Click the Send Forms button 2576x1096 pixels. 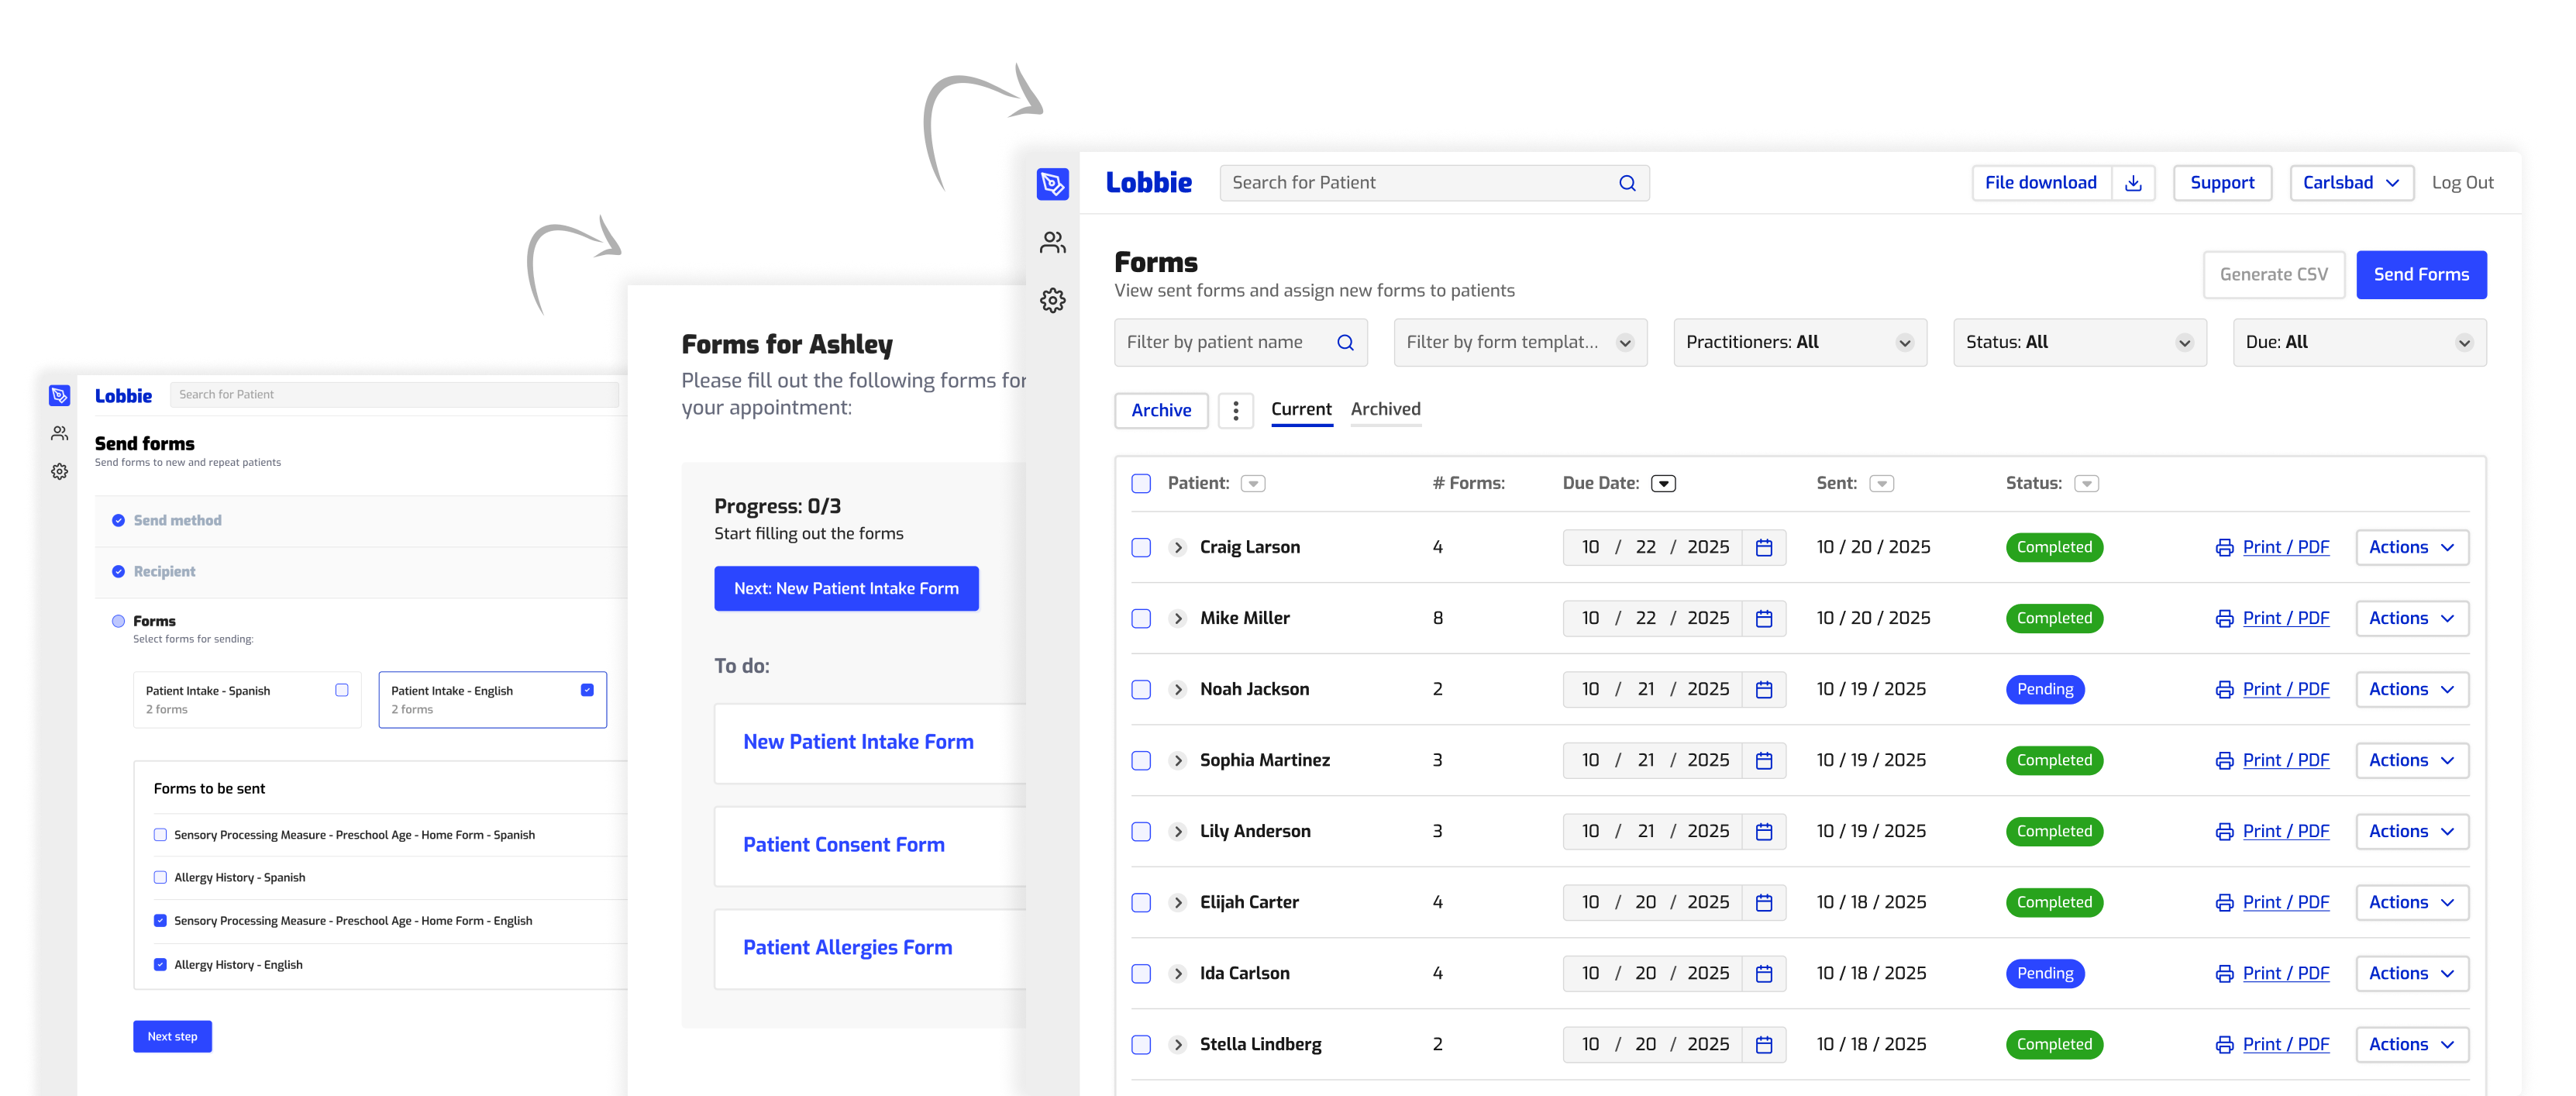pyautogui.click(x=2420, y=275)
